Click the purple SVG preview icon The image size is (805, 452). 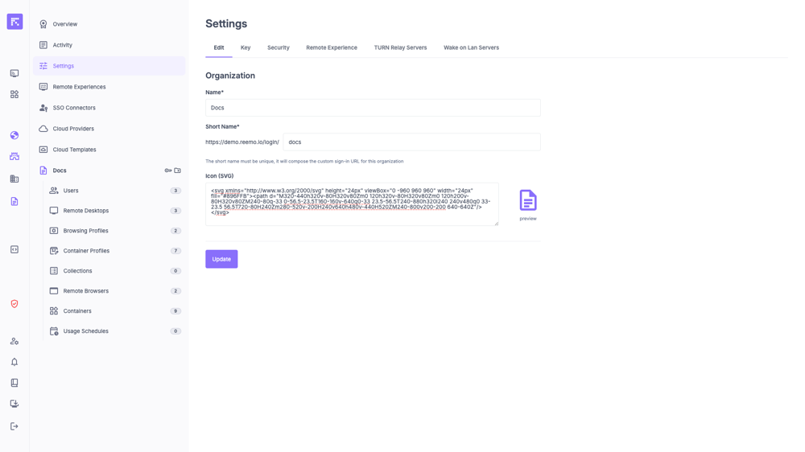(528, 200)
